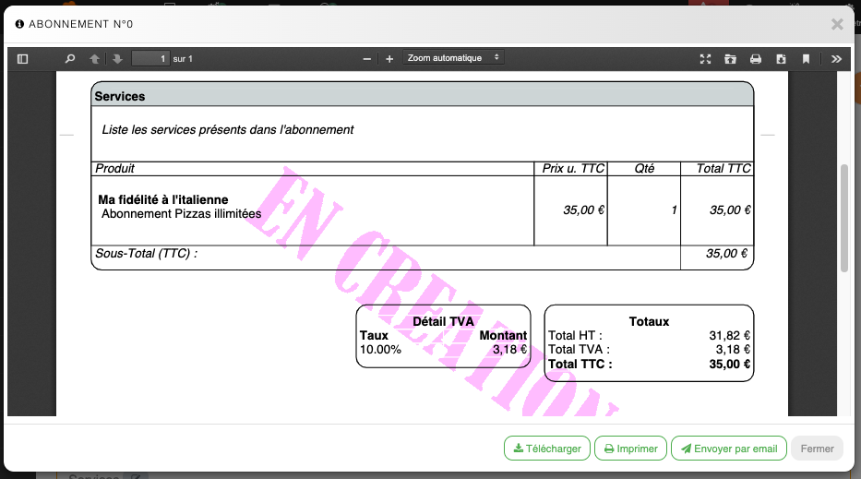861x479 pixels.
Task: Click the Télécharger button
Action: coord(547,449)
